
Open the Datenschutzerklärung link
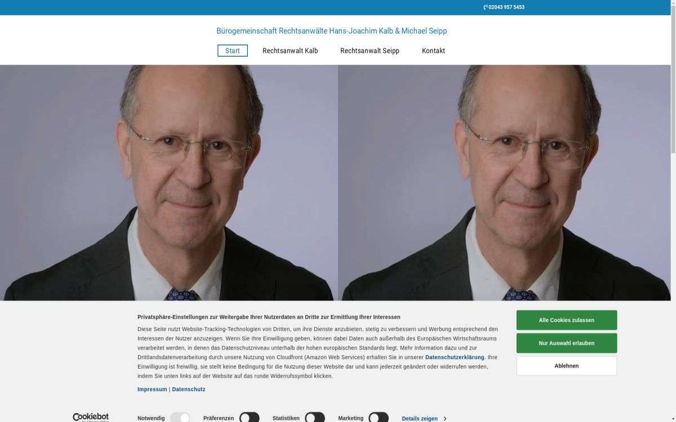pyautogui.click(x=455, y=357)
